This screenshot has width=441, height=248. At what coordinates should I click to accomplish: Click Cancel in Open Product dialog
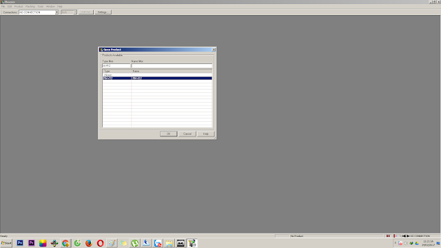pyautogui.click(x=187, y=134)
